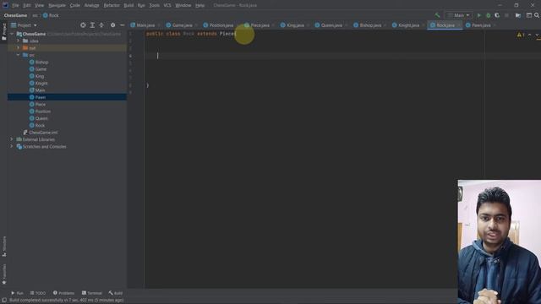Screen dimensions: 541x304
Task: Click the tool windows toggle icon in status bar
Action: click(4, 301)
